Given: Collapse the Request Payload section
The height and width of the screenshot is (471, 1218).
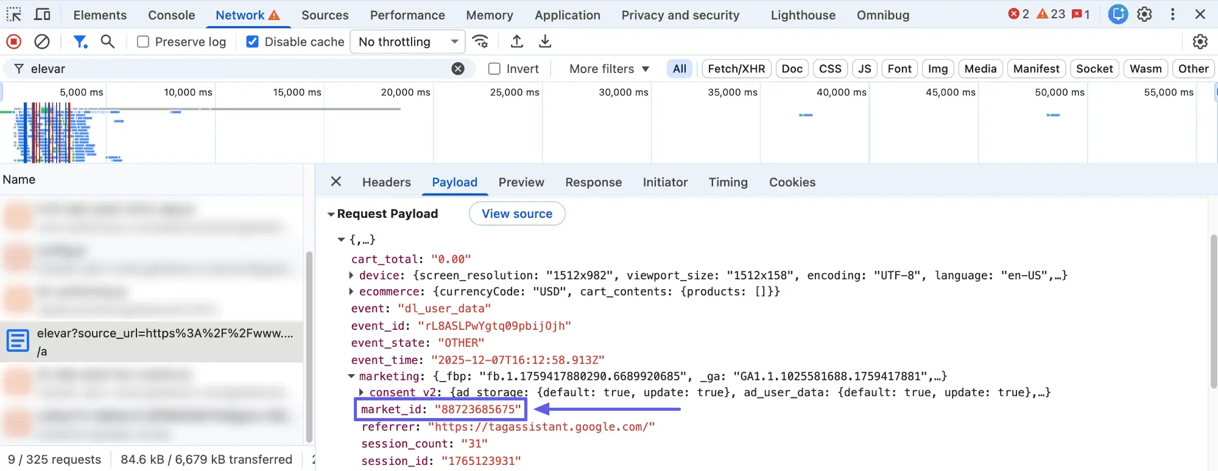Looking at the screenshot, I should click(331, 214).
